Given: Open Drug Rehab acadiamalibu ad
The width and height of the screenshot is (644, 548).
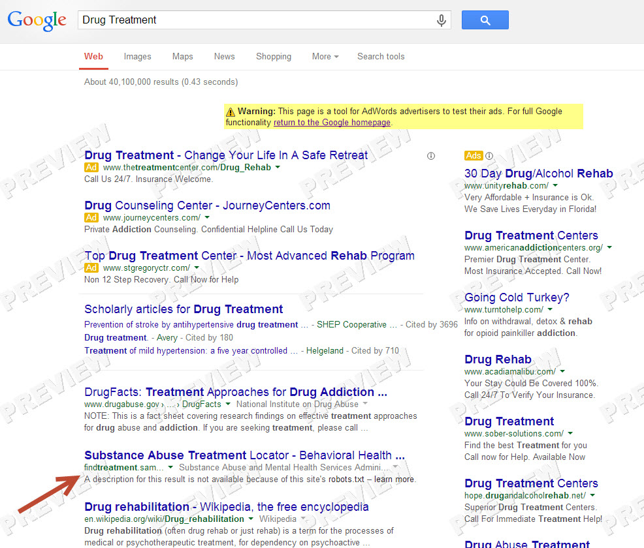Looking at the screenshot, I should (498, 359).
